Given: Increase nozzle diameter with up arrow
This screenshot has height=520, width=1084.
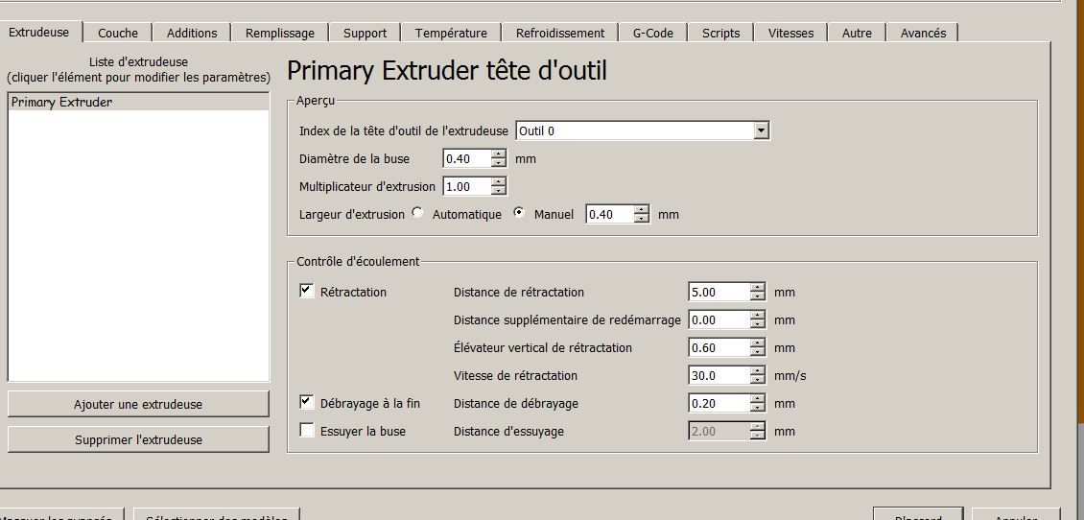Looking at the screenshot, I should coord(499,154).
